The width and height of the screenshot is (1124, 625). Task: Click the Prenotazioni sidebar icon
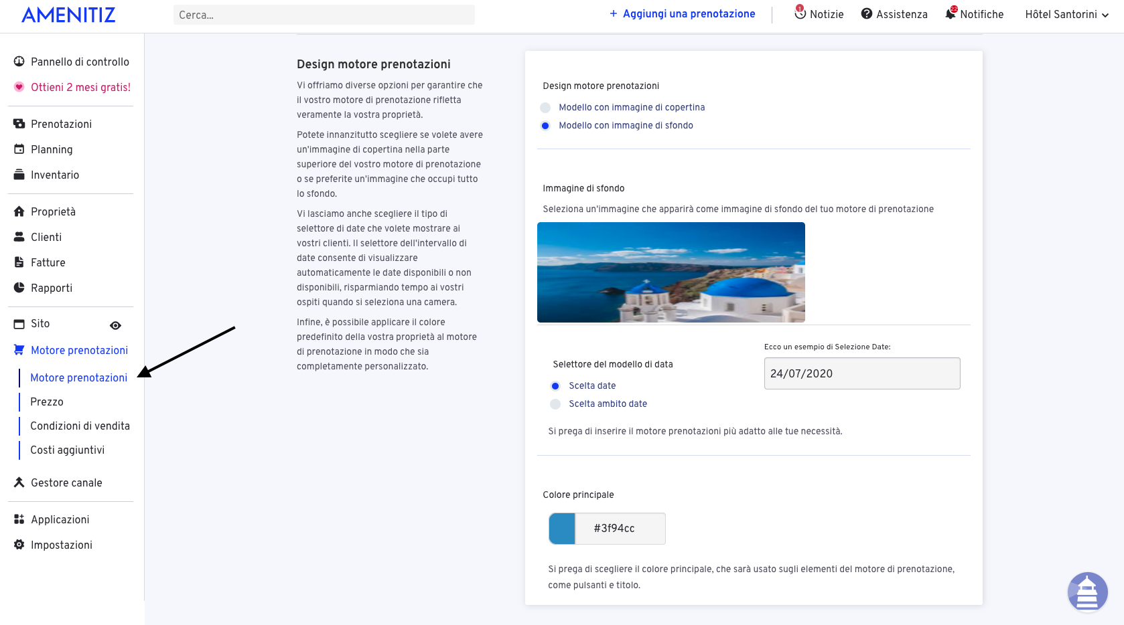(x=19, y=124)
